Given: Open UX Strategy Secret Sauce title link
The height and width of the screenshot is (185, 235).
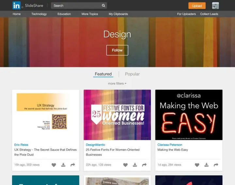Looking at the screenshot, I should click(x=45, y=152).
